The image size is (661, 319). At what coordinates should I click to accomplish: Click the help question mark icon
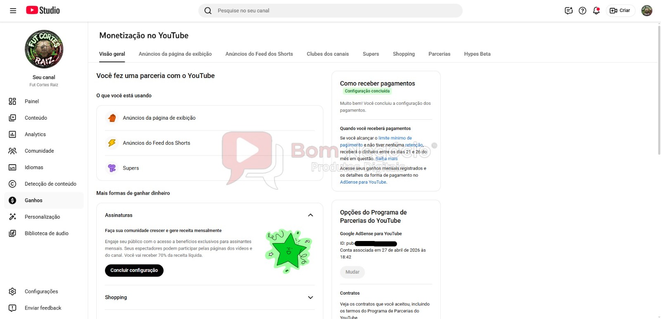(x=583, y=11)
